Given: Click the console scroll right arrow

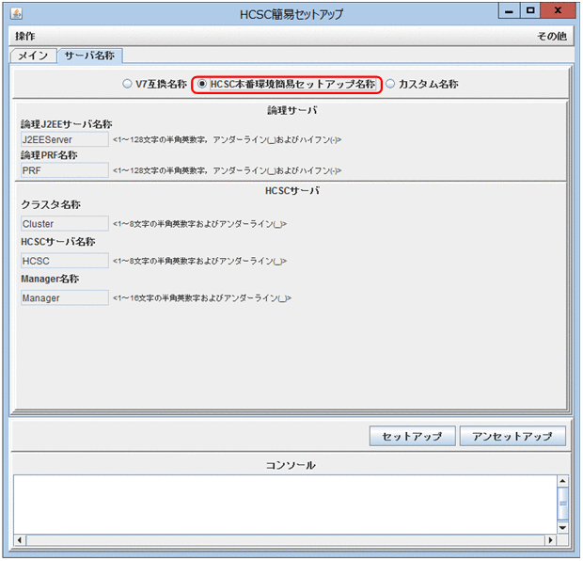Looking at the screenshot, I should (551, 539).
